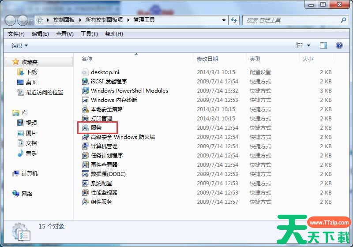Viewport: 353px width, 247px height.
Task: Select 桌面 in the navigation pane
Action: (x=31, y=82)
